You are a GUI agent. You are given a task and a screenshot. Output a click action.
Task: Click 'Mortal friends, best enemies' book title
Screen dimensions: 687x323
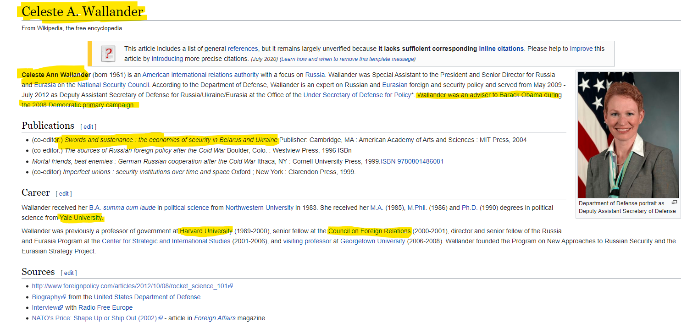click(144, 161)
